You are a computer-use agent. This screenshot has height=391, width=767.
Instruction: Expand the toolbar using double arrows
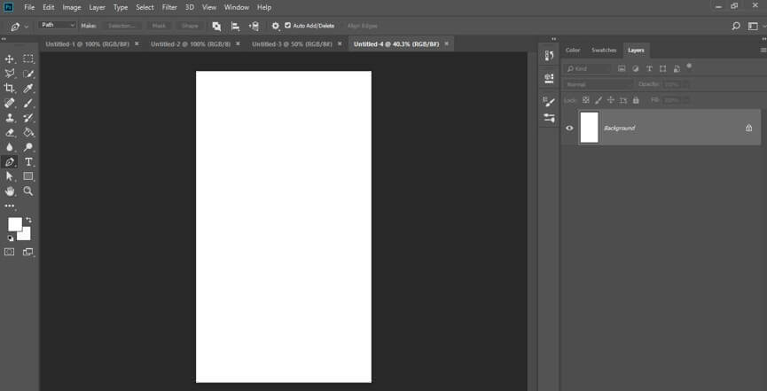pos(4,39)
